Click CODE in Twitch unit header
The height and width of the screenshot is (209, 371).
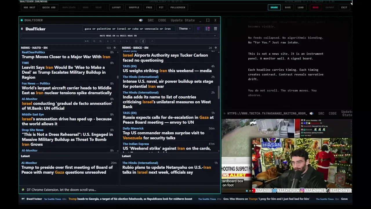pyautogui.click(x=332, y=113)
